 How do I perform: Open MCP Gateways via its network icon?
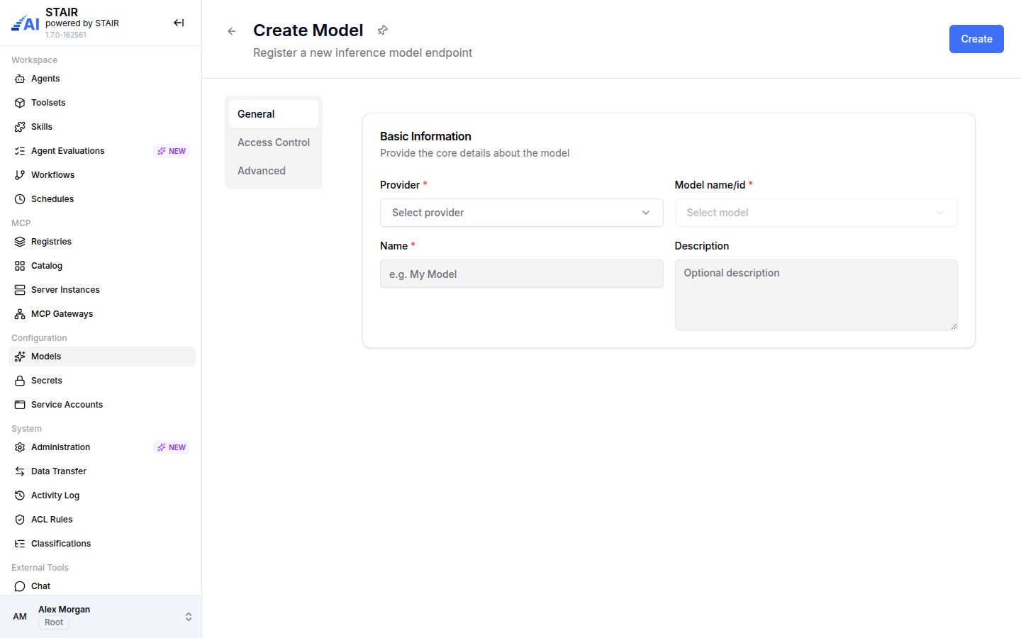[x=20, y=314]
